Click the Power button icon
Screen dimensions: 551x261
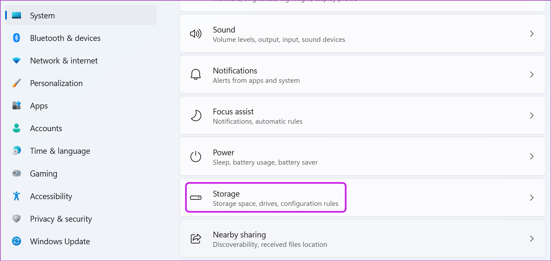click(196, 157)
